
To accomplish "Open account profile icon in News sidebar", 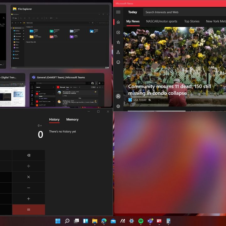I will (x=118, y=96).
